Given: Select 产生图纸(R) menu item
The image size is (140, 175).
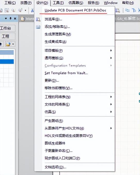Looking at the screenshot, I should [x=54, y=121].
